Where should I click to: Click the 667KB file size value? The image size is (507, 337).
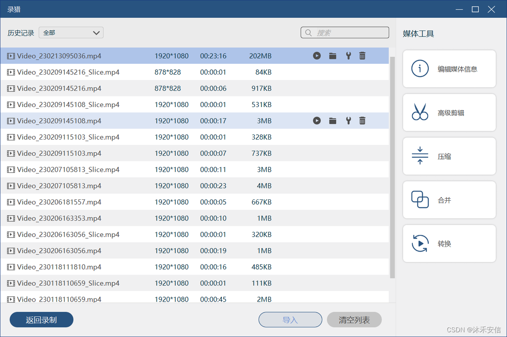(x=261, y=202)
